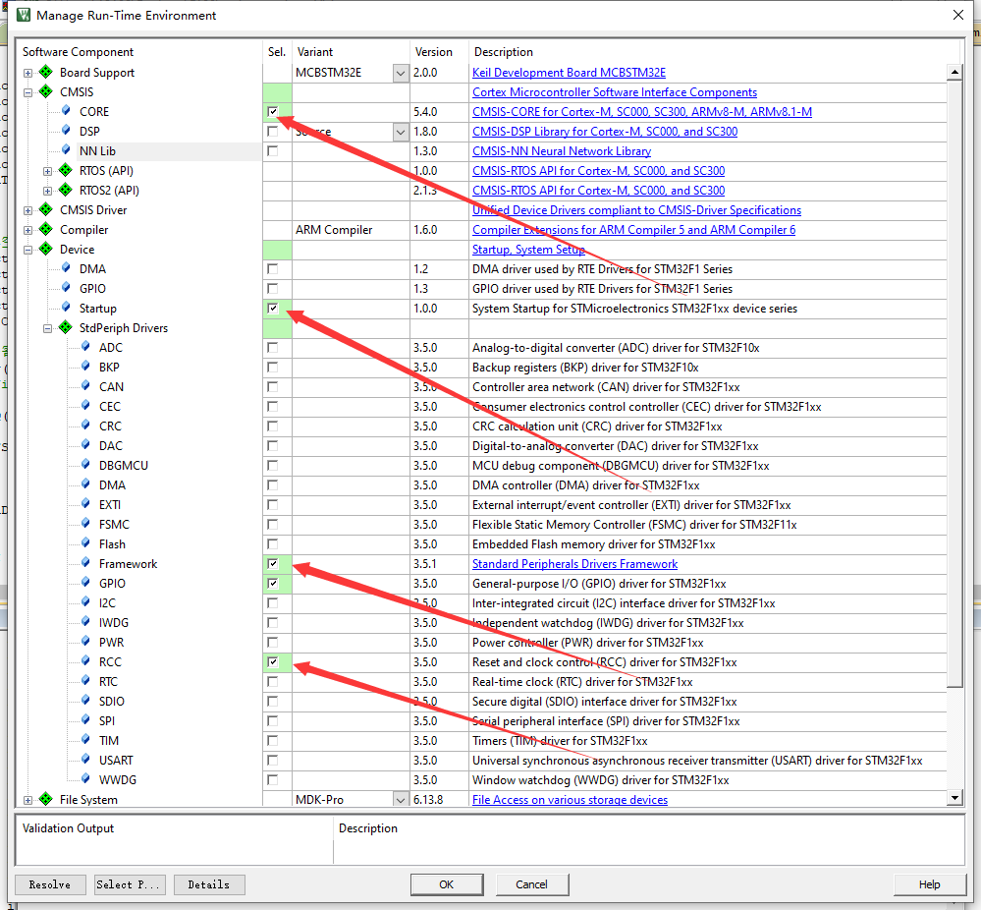Click the WWDG blue component icon
The image size is (981, 910).
[85, 779]
